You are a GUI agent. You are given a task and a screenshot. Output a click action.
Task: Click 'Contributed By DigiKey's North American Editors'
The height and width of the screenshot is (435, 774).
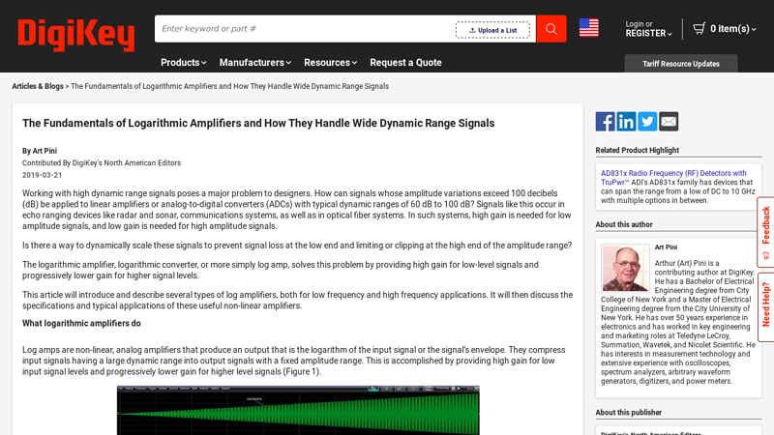(x=102, y=163)
